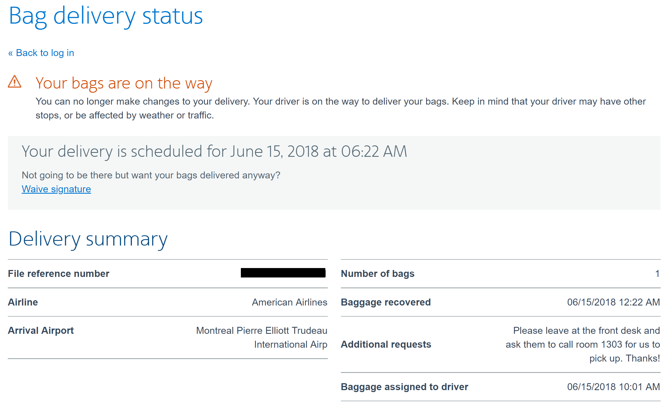The height and width of the screenshot is (404, 667).
Task: Click the 10:01 AM driver assignment timestamp
Action: click(x=613, y=387)
